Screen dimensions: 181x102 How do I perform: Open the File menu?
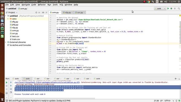pyautogui.click(x=7, y=5)
